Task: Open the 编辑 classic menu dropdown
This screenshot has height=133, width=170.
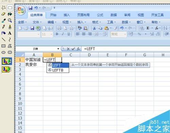Action: pyautogui.click(x=52, y=22)
